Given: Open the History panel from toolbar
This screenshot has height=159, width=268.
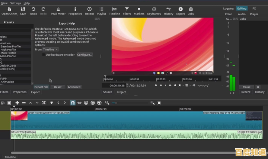Looking at the screenshot, I should [x=169, y=10].
